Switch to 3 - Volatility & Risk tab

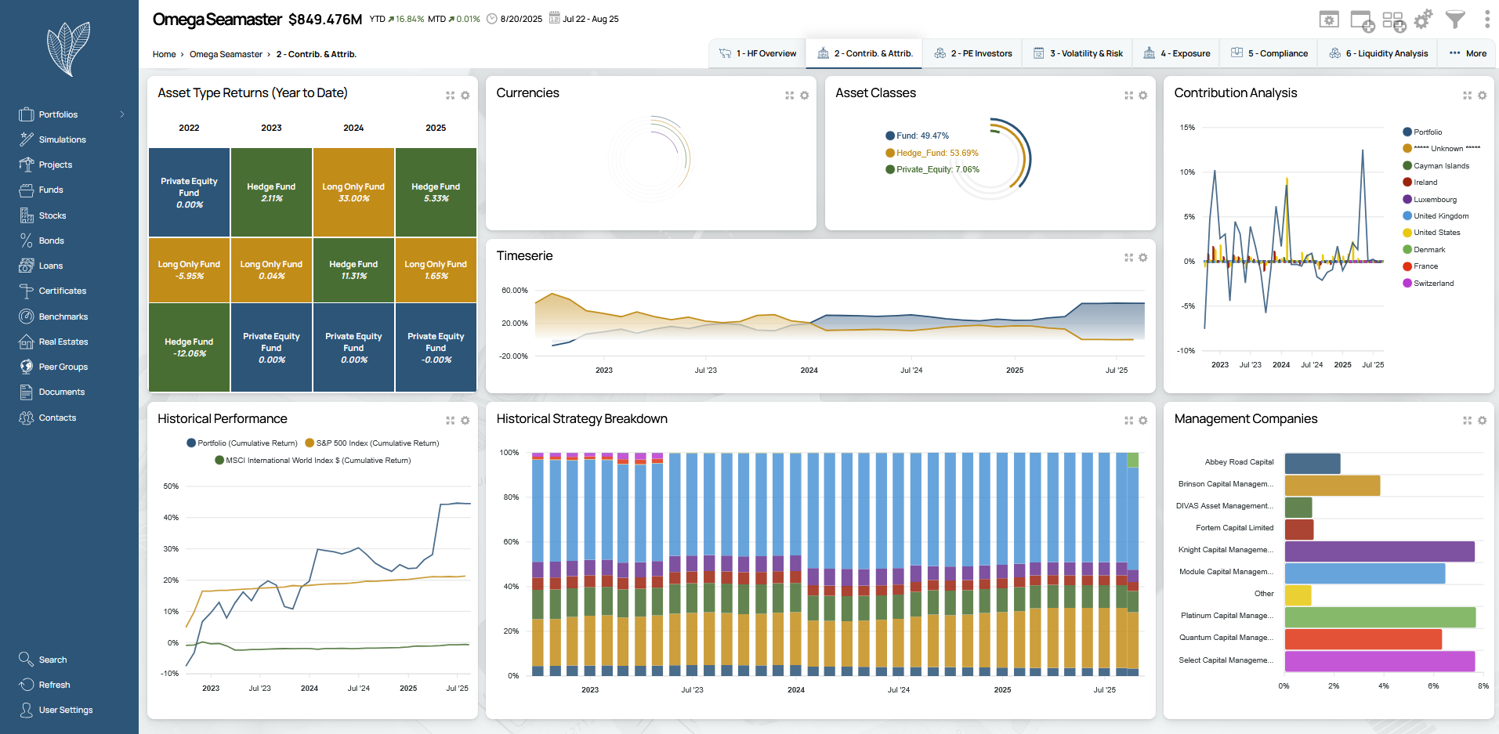tap(1078, 53)
